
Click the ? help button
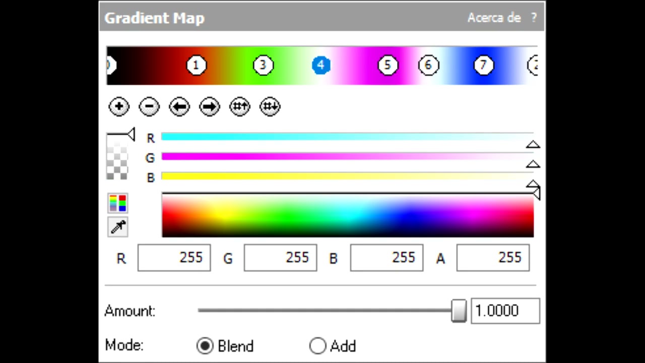534,18
